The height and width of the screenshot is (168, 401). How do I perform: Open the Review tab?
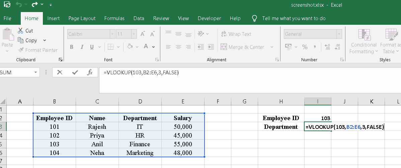pos(161,18)
